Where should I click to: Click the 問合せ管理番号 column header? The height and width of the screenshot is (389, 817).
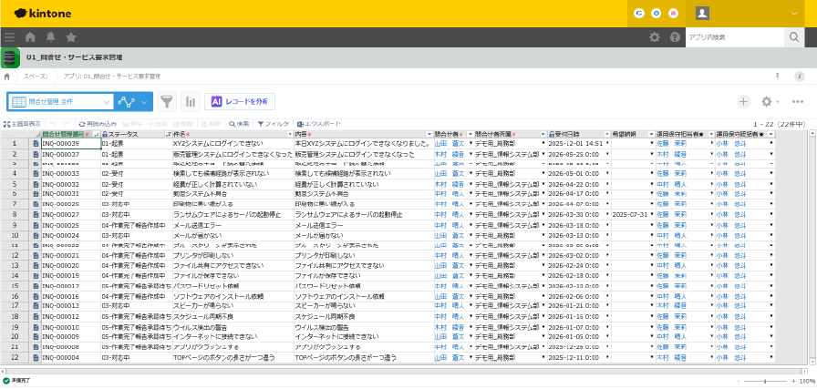click(x=70, y=134)
